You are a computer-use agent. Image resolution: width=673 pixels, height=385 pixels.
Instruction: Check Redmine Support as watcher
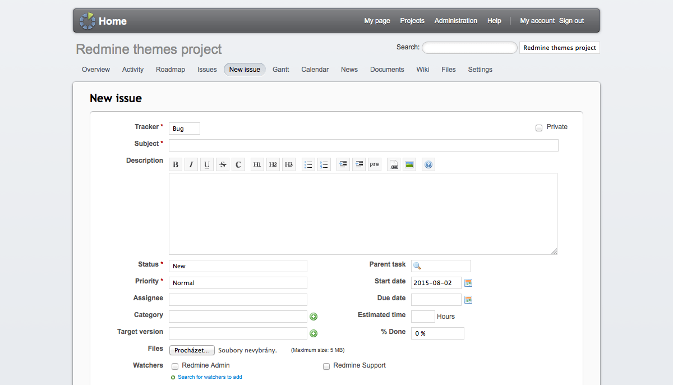point(326,366)
